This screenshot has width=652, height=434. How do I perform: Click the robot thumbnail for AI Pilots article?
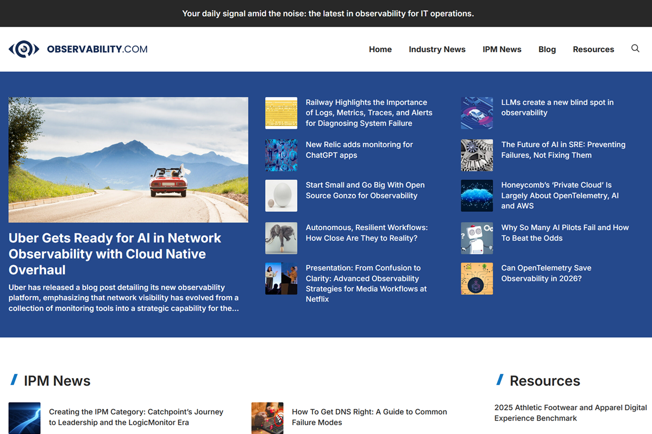click(x=477, y=238)
